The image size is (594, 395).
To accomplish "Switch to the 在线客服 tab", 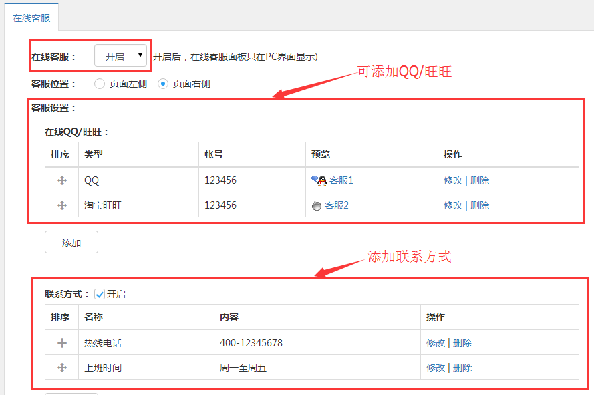I will 31,18.
